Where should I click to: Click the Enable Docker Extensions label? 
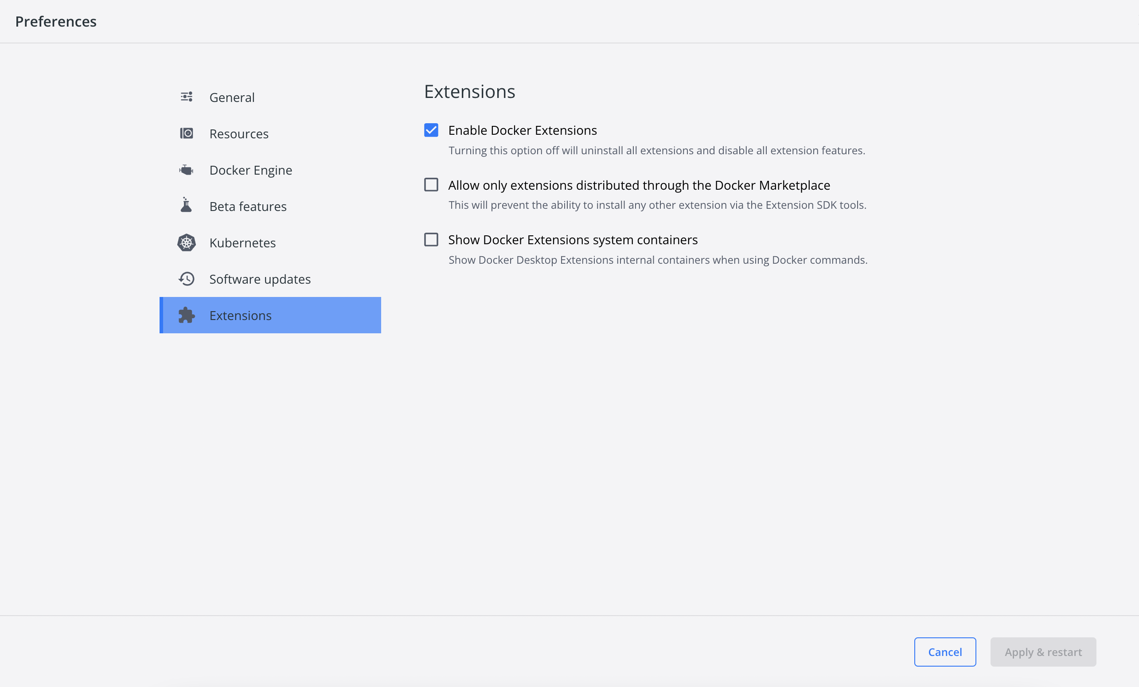pyautogui.click(x=523, y=130)
